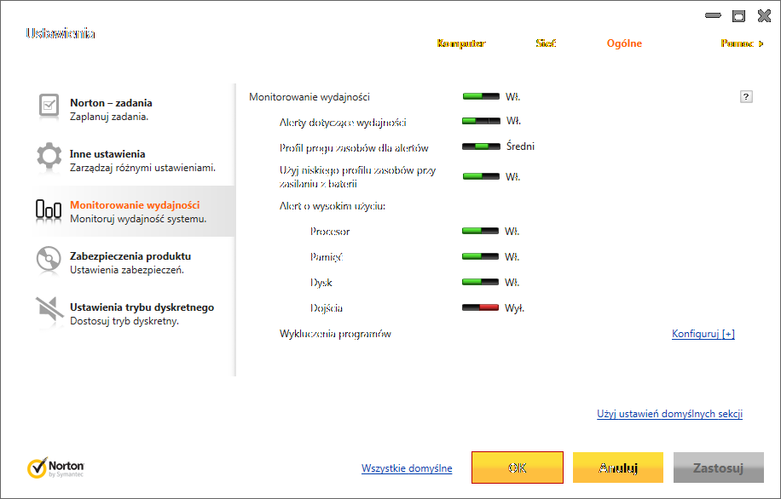The width and height of the screenshot is (781, 499).
Task: Click the Monitorowanie wydajności bars icon
Action: 49,209
